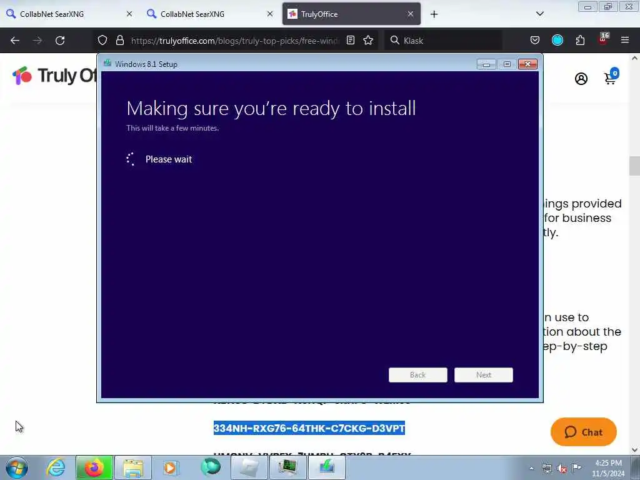Open the monitor taskbar application icon
This screenshot has width=640, height=480.
[x=287, y=467]
